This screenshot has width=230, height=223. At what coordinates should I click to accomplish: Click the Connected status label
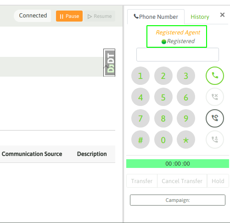[x=33, y=16]
